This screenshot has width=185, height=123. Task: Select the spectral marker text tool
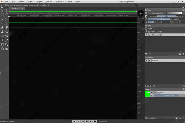click(2, 40)
